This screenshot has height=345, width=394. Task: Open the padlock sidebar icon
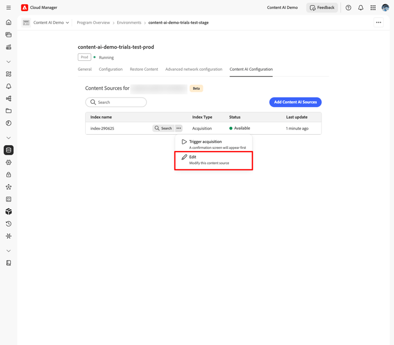[8, 175]
